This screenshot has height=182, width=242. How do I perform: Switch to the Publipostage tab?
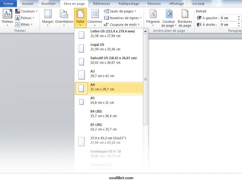point(129,3)
